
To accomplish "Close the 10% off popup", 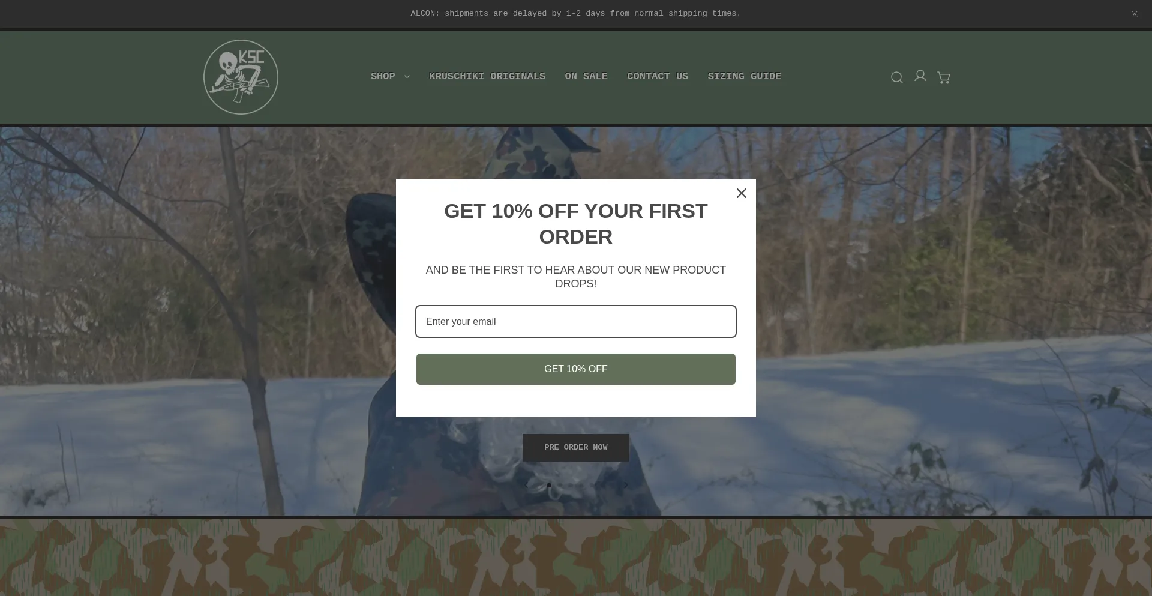I will pos(742,193).
